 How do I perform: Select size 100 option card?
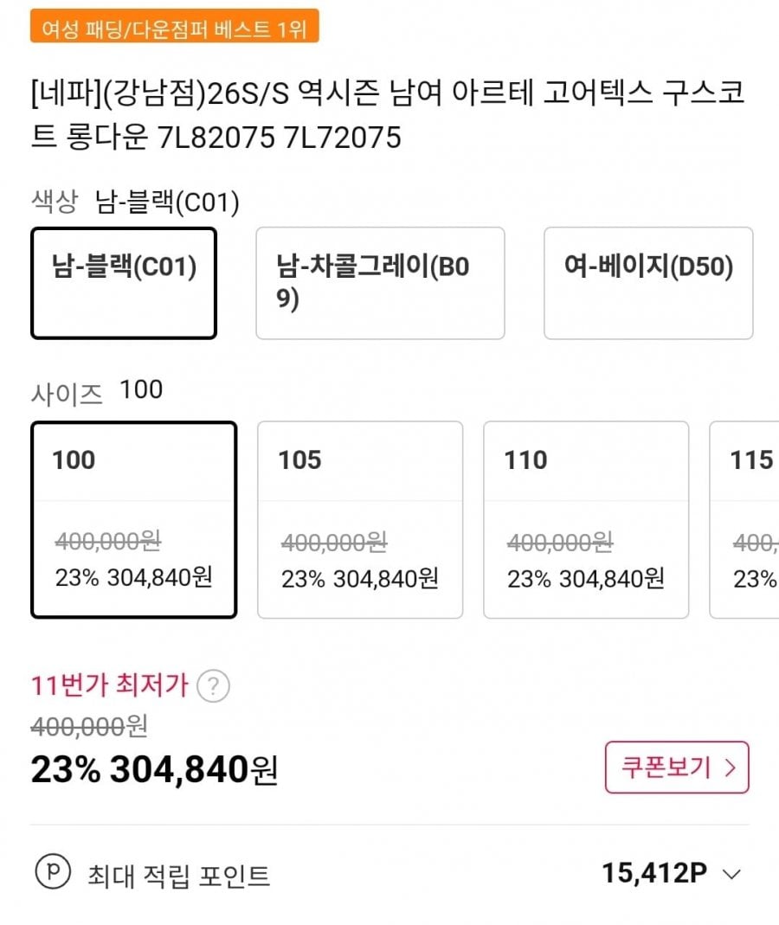[x=134, y=520]
